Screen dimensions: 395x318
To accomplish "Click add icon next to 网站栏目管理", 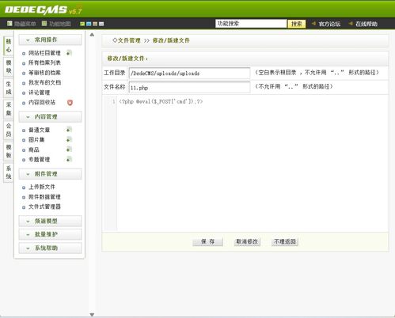I will coord(69,53).
